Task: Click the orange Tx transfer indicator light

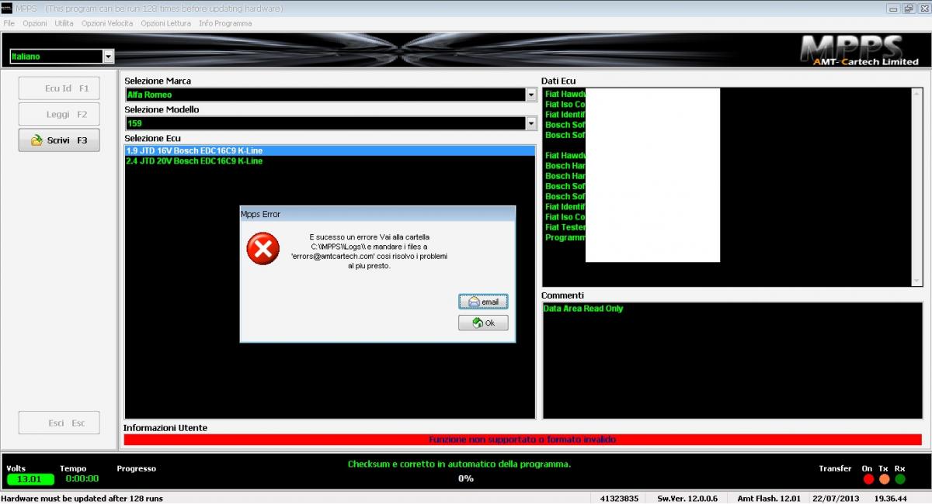Action: click(884, 479)
